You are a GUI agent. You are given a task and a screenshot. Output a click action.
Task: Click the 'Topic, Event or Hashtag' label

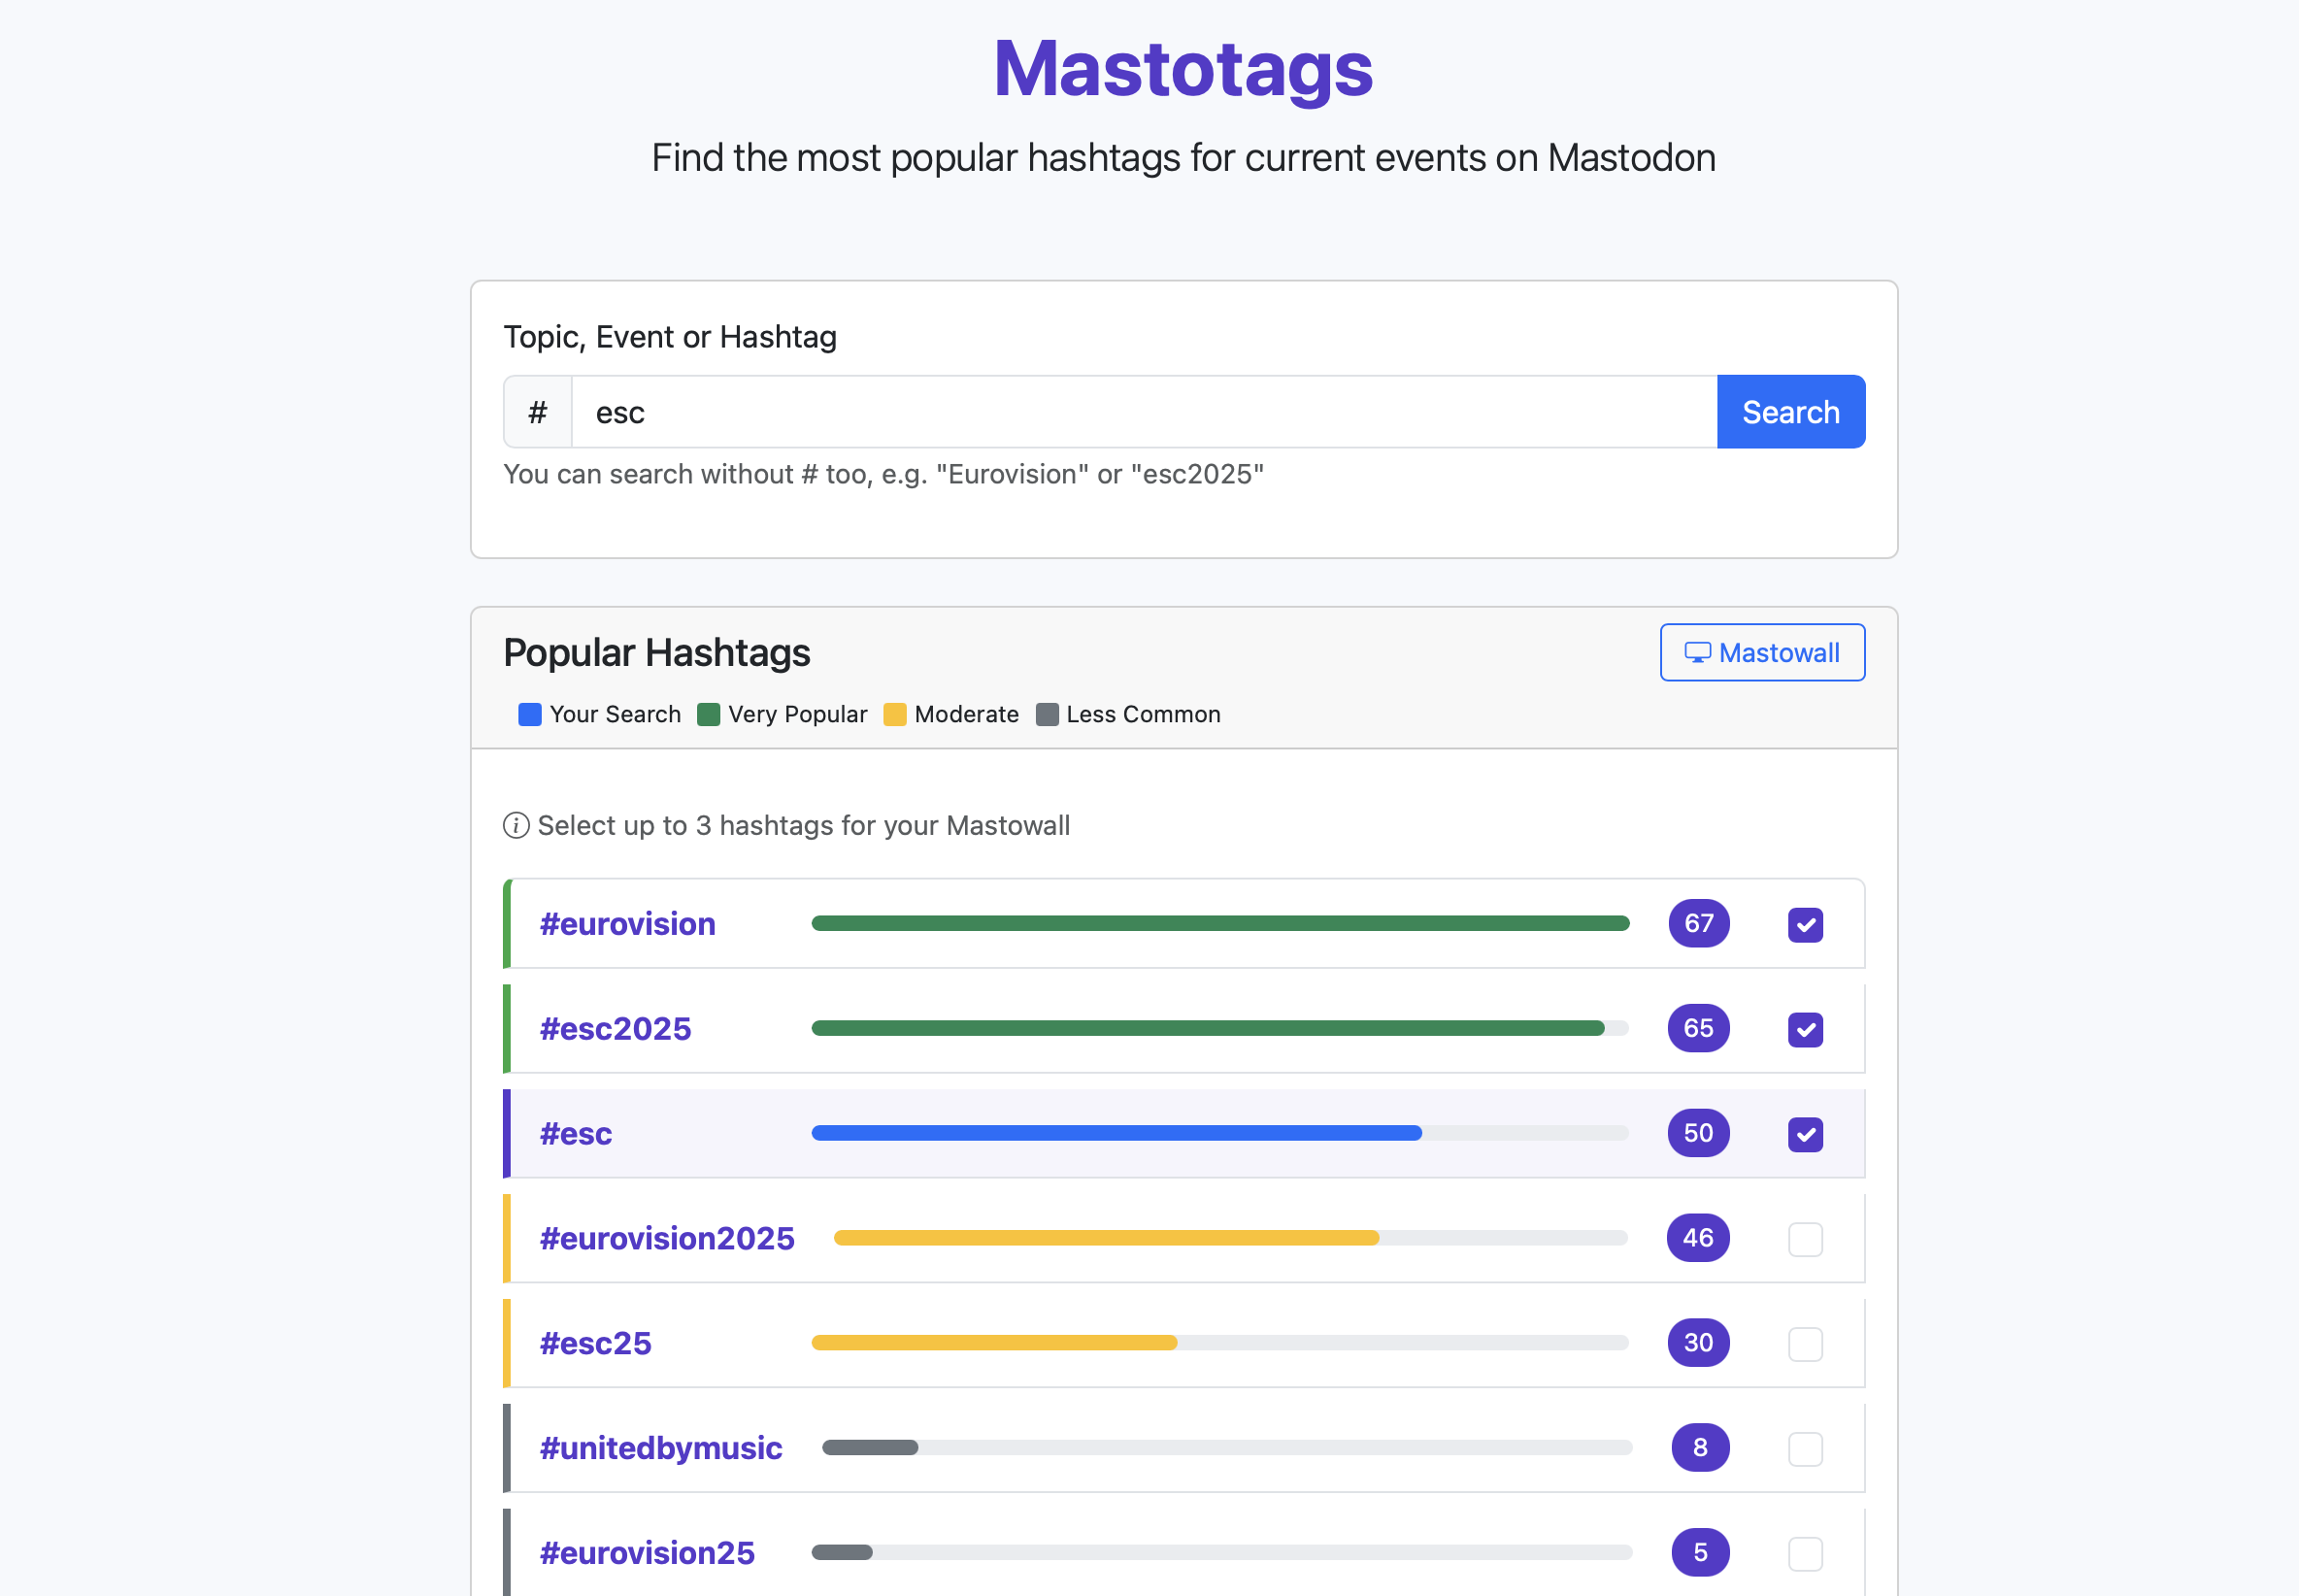coord(670,337)
